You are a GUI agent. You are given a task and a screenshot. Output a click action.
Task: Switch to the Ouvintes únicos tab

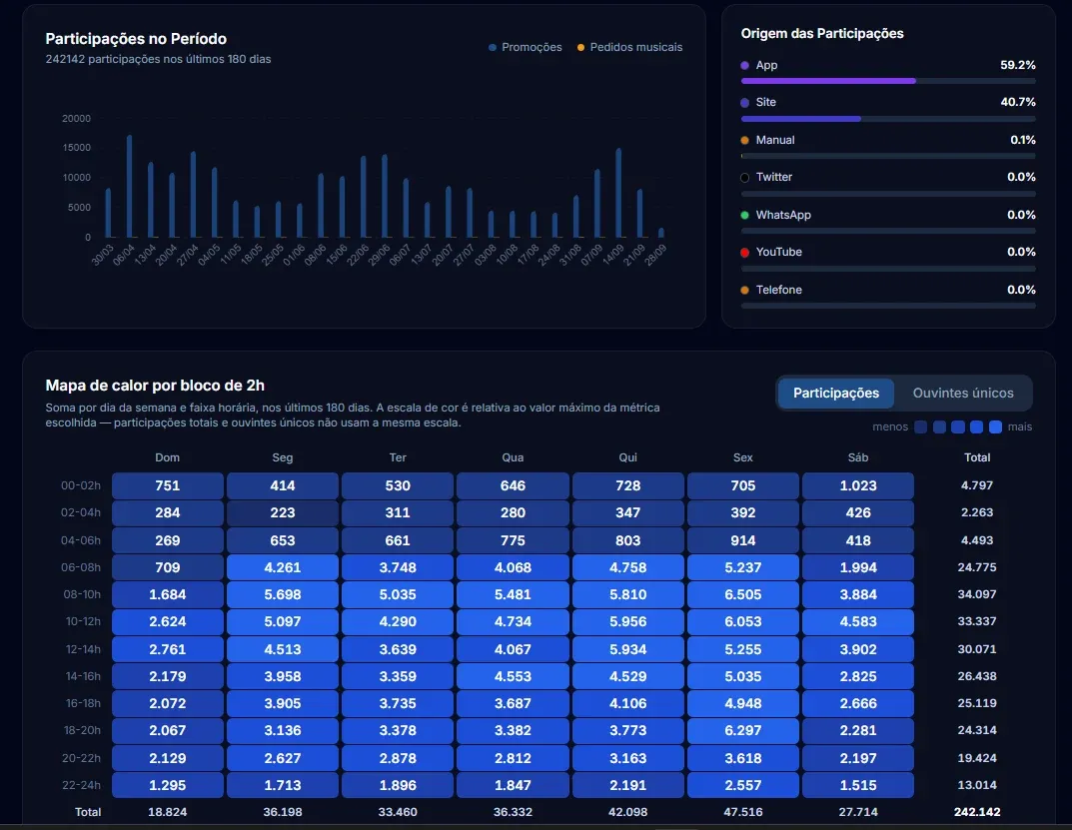[x=963, y=394]
